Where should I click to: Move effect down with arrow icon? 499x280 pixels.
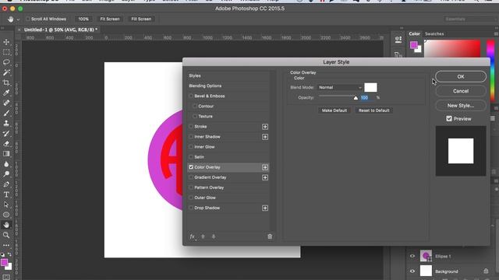(214, 236)
